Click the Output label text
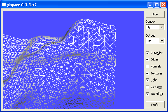This screenshot has height=112, width=168. 150,36
